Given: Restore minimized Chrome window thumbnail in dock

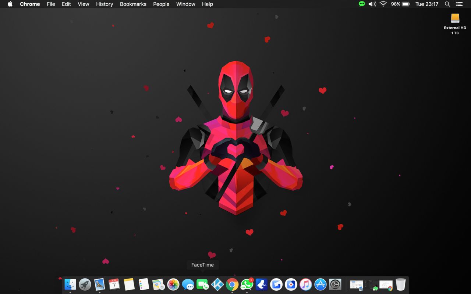Looking at the screenshot, I should (386, 285).
